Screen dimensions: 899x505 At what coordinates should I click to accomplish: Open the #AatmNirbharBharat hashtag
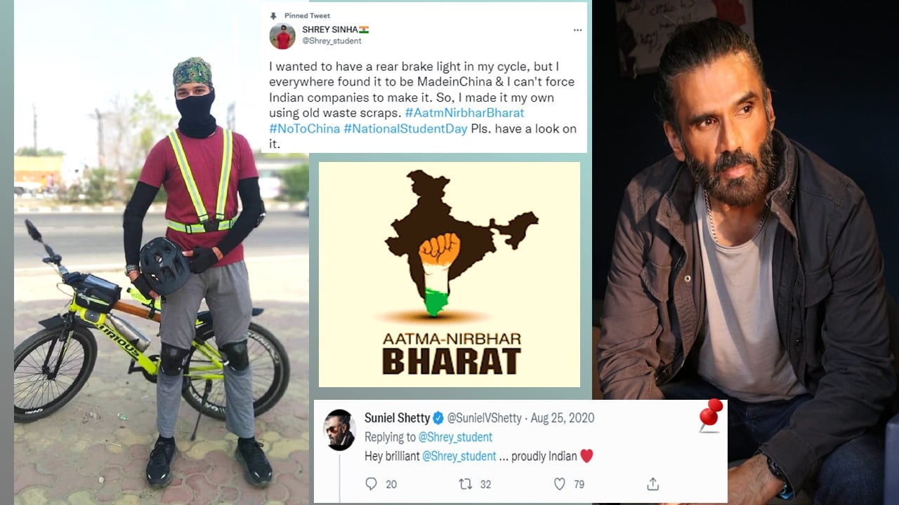(x=464, y=113)
